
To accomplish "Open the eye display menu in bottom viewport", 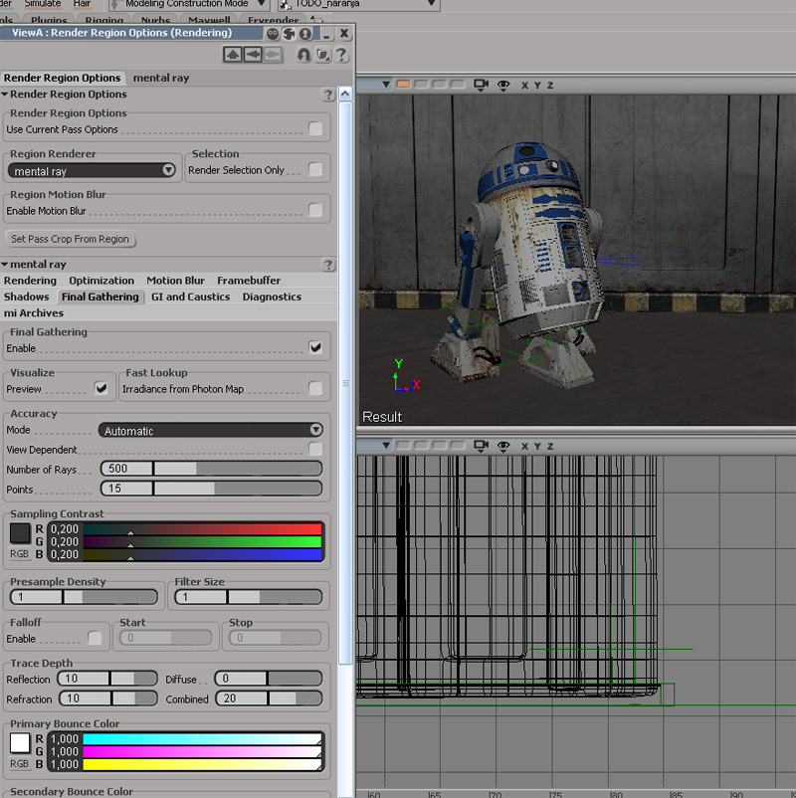I will (503, 447).
